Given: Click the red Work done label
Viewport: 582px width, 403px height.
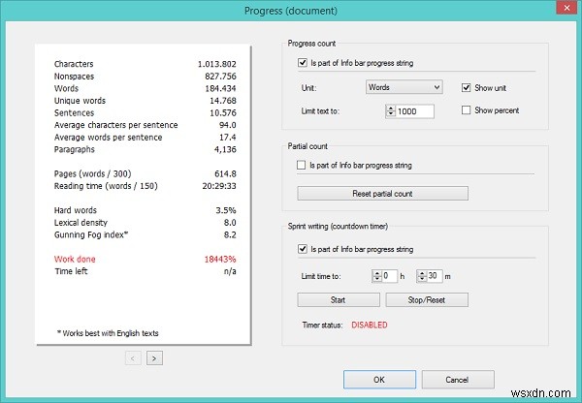Looking at the screenshot, I should click(75, 260).
